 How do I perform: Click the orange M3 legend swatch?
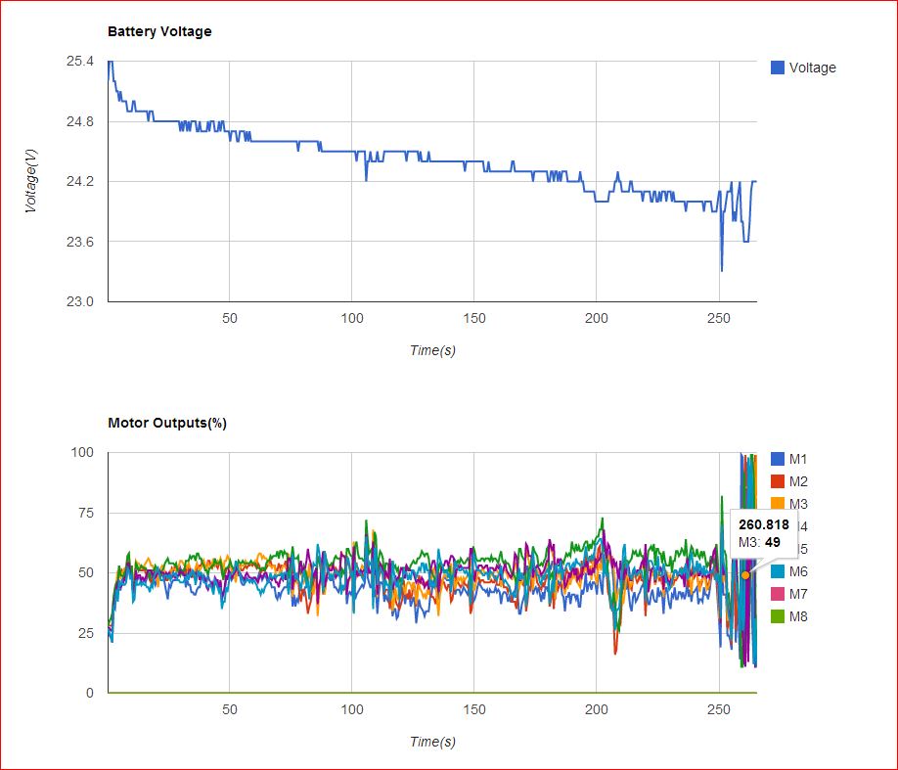778,504
